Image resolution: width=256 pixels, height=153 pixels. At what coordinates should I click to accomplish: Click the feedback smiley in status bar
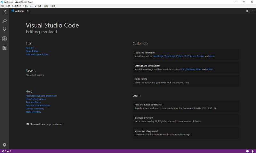coord(247,151)
